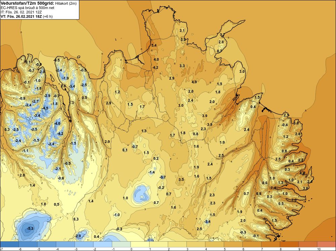Select the 7.0 temperature reading
The image size is (336, 251).
click(x=294, y=200)
